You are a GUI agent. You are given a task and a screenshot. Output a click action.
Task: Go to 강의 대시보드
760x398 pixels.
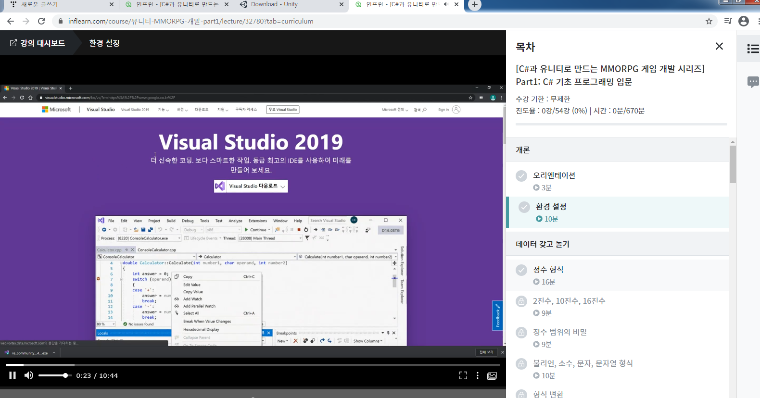click(x=37, y=43)
